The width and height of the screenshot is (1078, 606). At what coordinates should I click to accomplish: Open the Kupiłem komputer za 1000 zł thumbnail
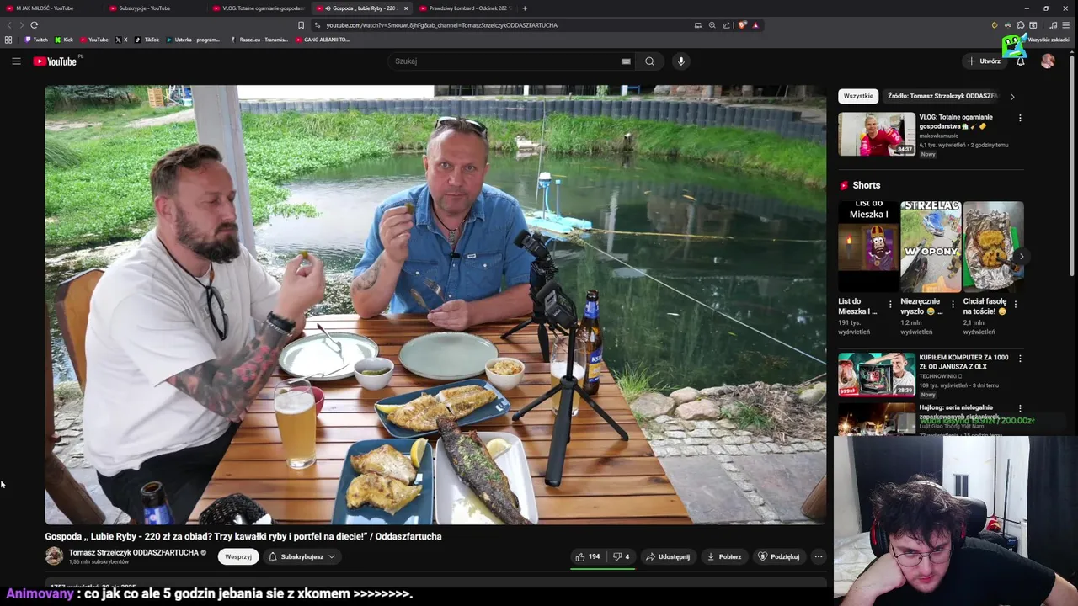pyautogui.click(x=876, y=375)
